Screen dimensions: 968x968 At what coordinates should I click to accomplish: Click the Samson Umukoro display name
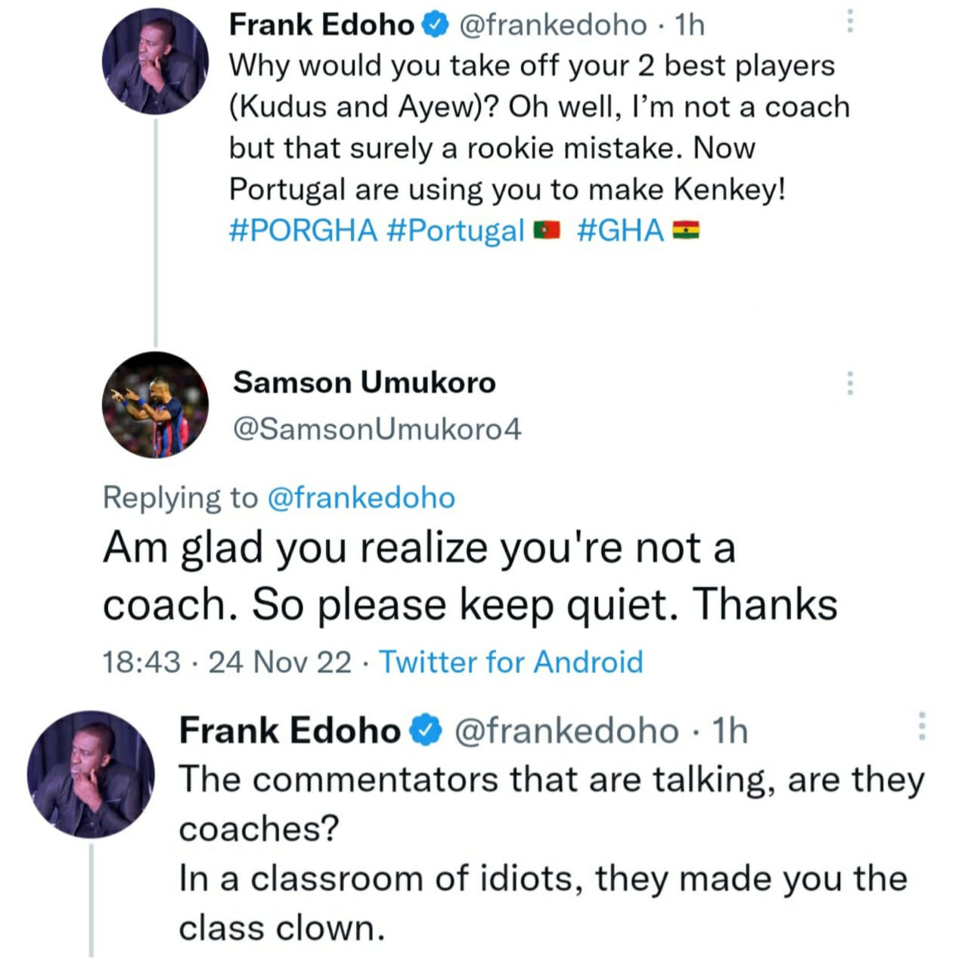point(364,383)
